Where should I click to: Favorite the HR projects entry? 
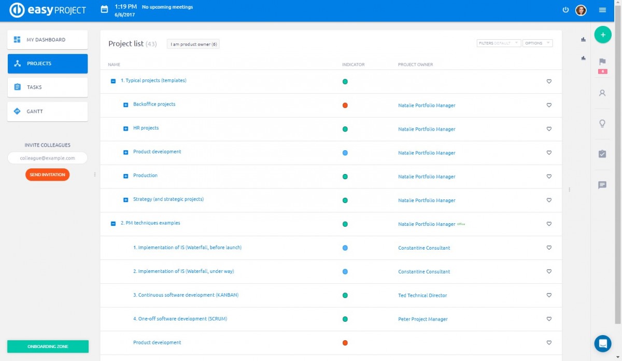pos(549,129)
